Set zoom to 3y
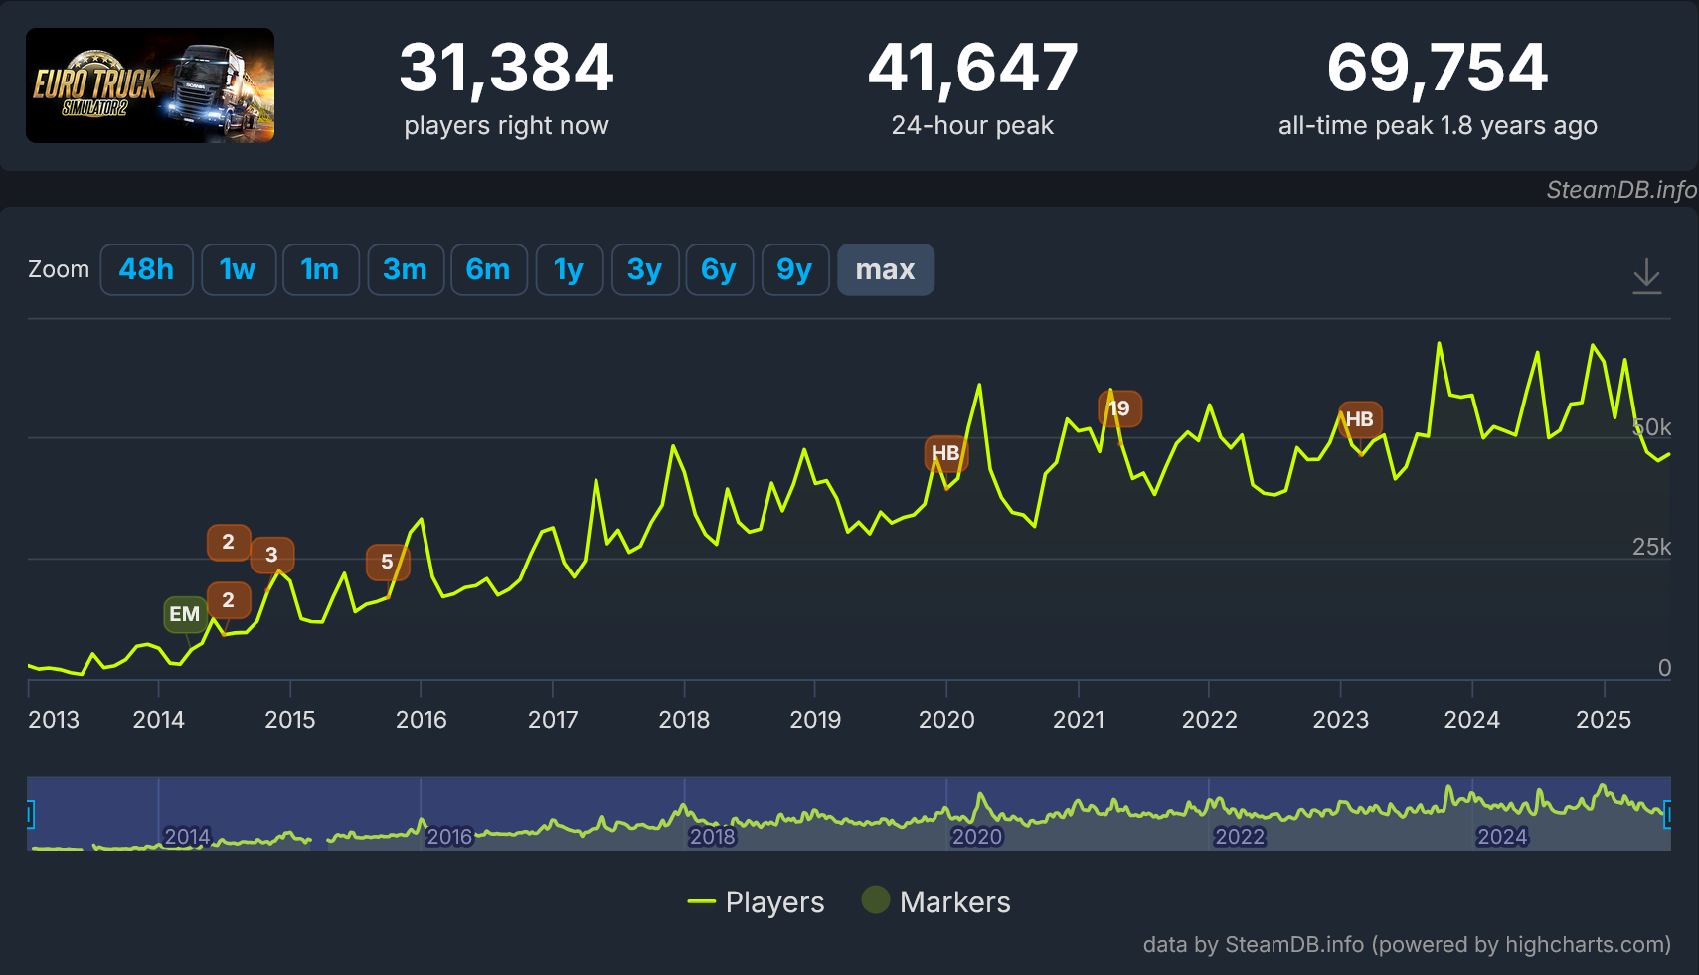The height and width of the screenshot is (975, 1699). (645, 269)
